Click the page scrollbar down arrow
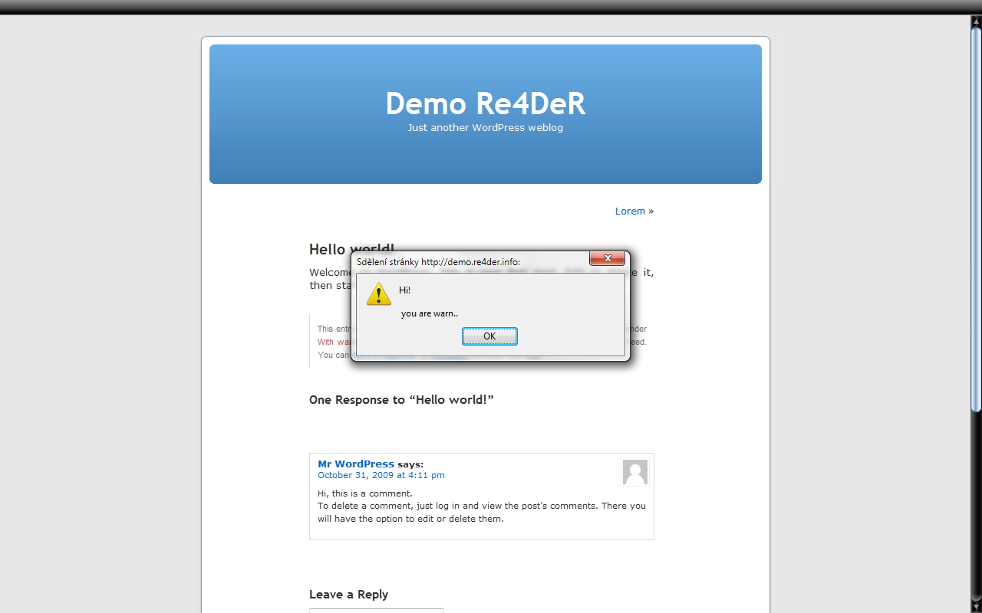982x613 pixels. click(976, 607)
